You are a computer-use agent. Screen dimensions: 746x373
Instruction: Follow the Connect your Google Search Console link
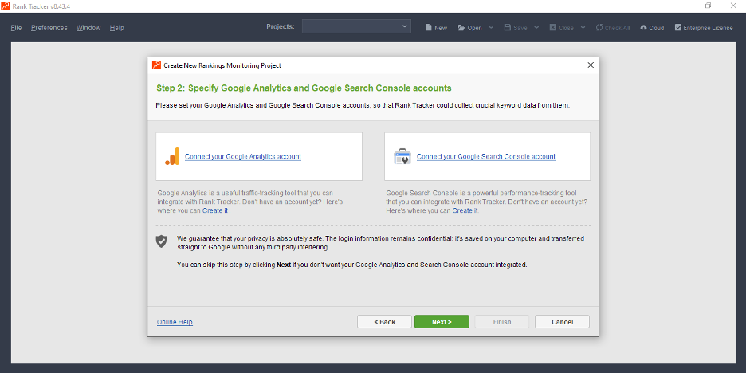(x=485, y=157)
